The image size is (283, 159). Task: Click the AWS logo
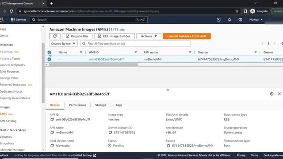tap(2, 19)
